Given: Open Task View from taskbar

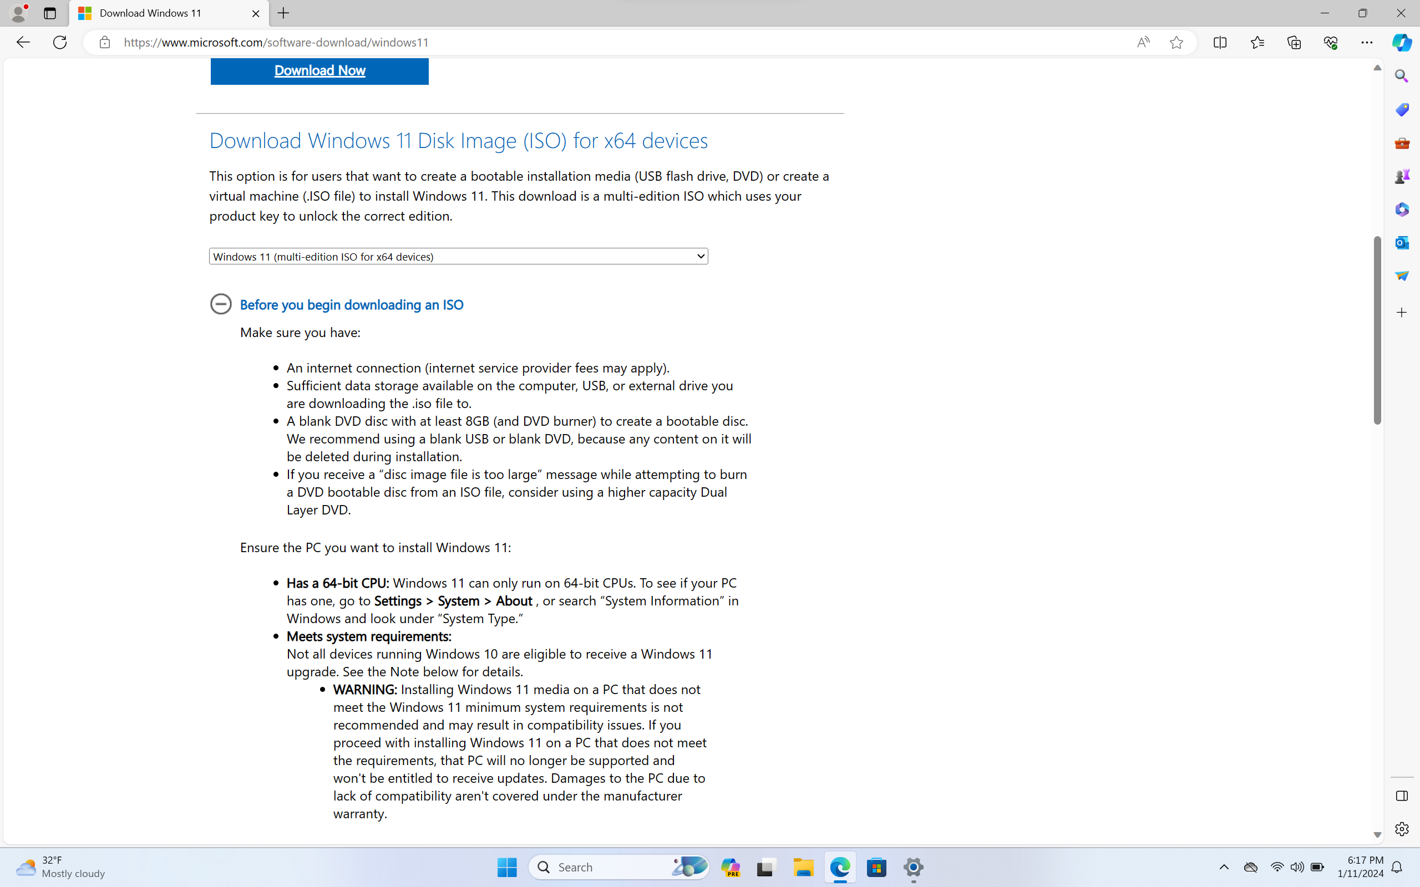Looking at the screenshot, I should point(765,867).
